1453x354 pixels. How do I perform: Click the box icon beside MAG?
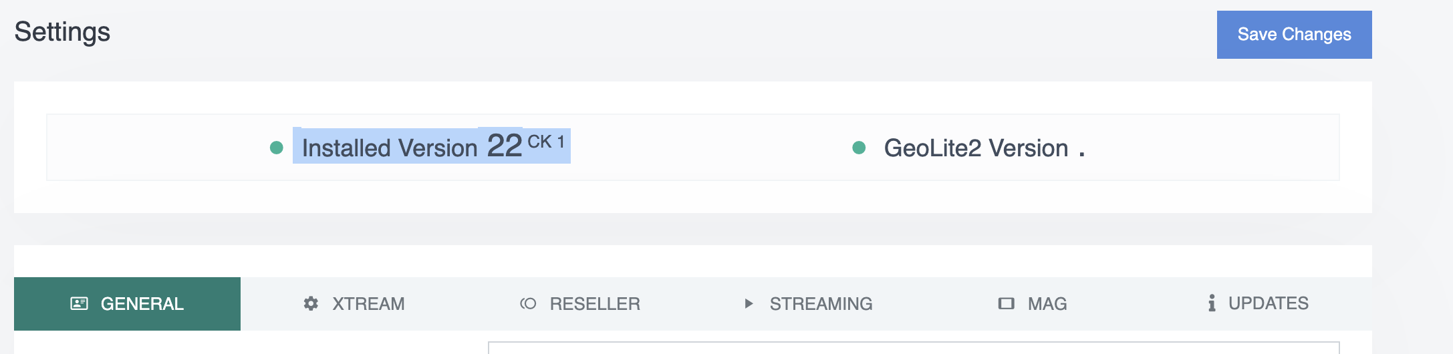click(1006, 304)
